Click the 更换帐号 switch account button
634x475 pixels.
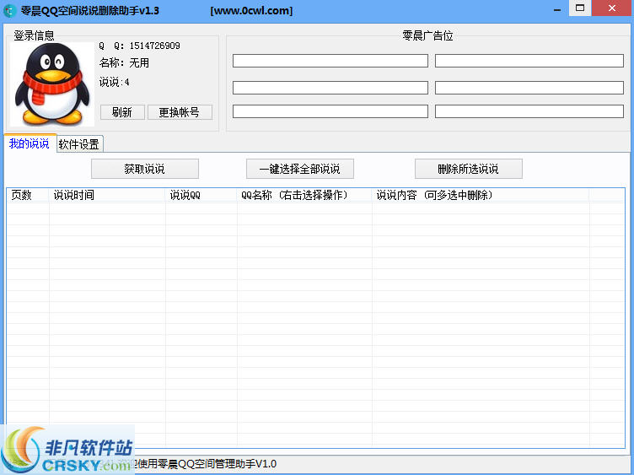click(x=180, y=112)
